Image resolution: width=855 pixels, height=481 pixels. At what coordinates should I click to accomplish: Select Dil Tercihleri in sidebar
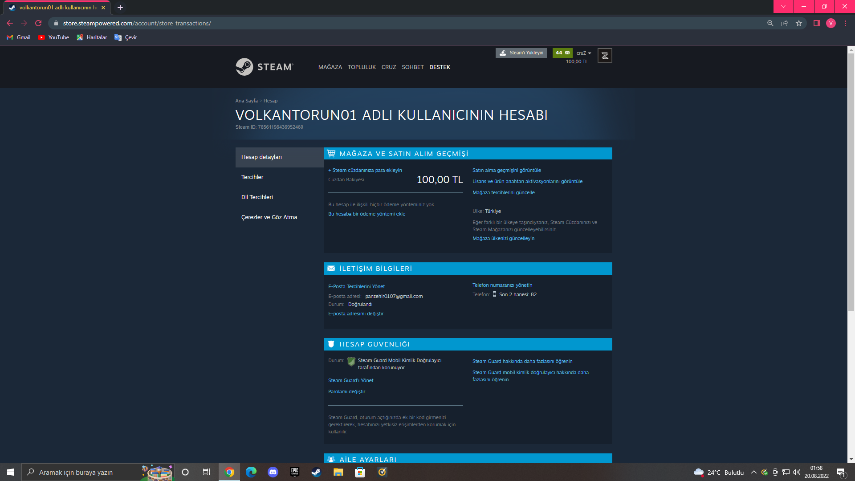point(280,197)
